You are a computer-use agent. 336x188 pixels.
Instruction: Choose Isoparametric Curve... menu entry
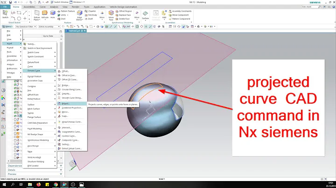coord(72,132)
